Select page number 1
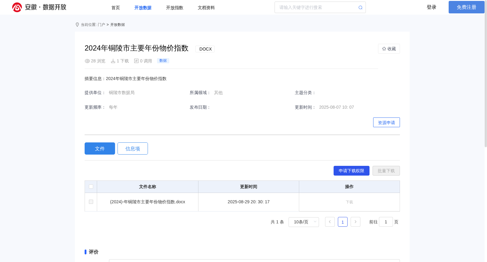This screenshot has height=262, width=487. [x=343, y=222]
